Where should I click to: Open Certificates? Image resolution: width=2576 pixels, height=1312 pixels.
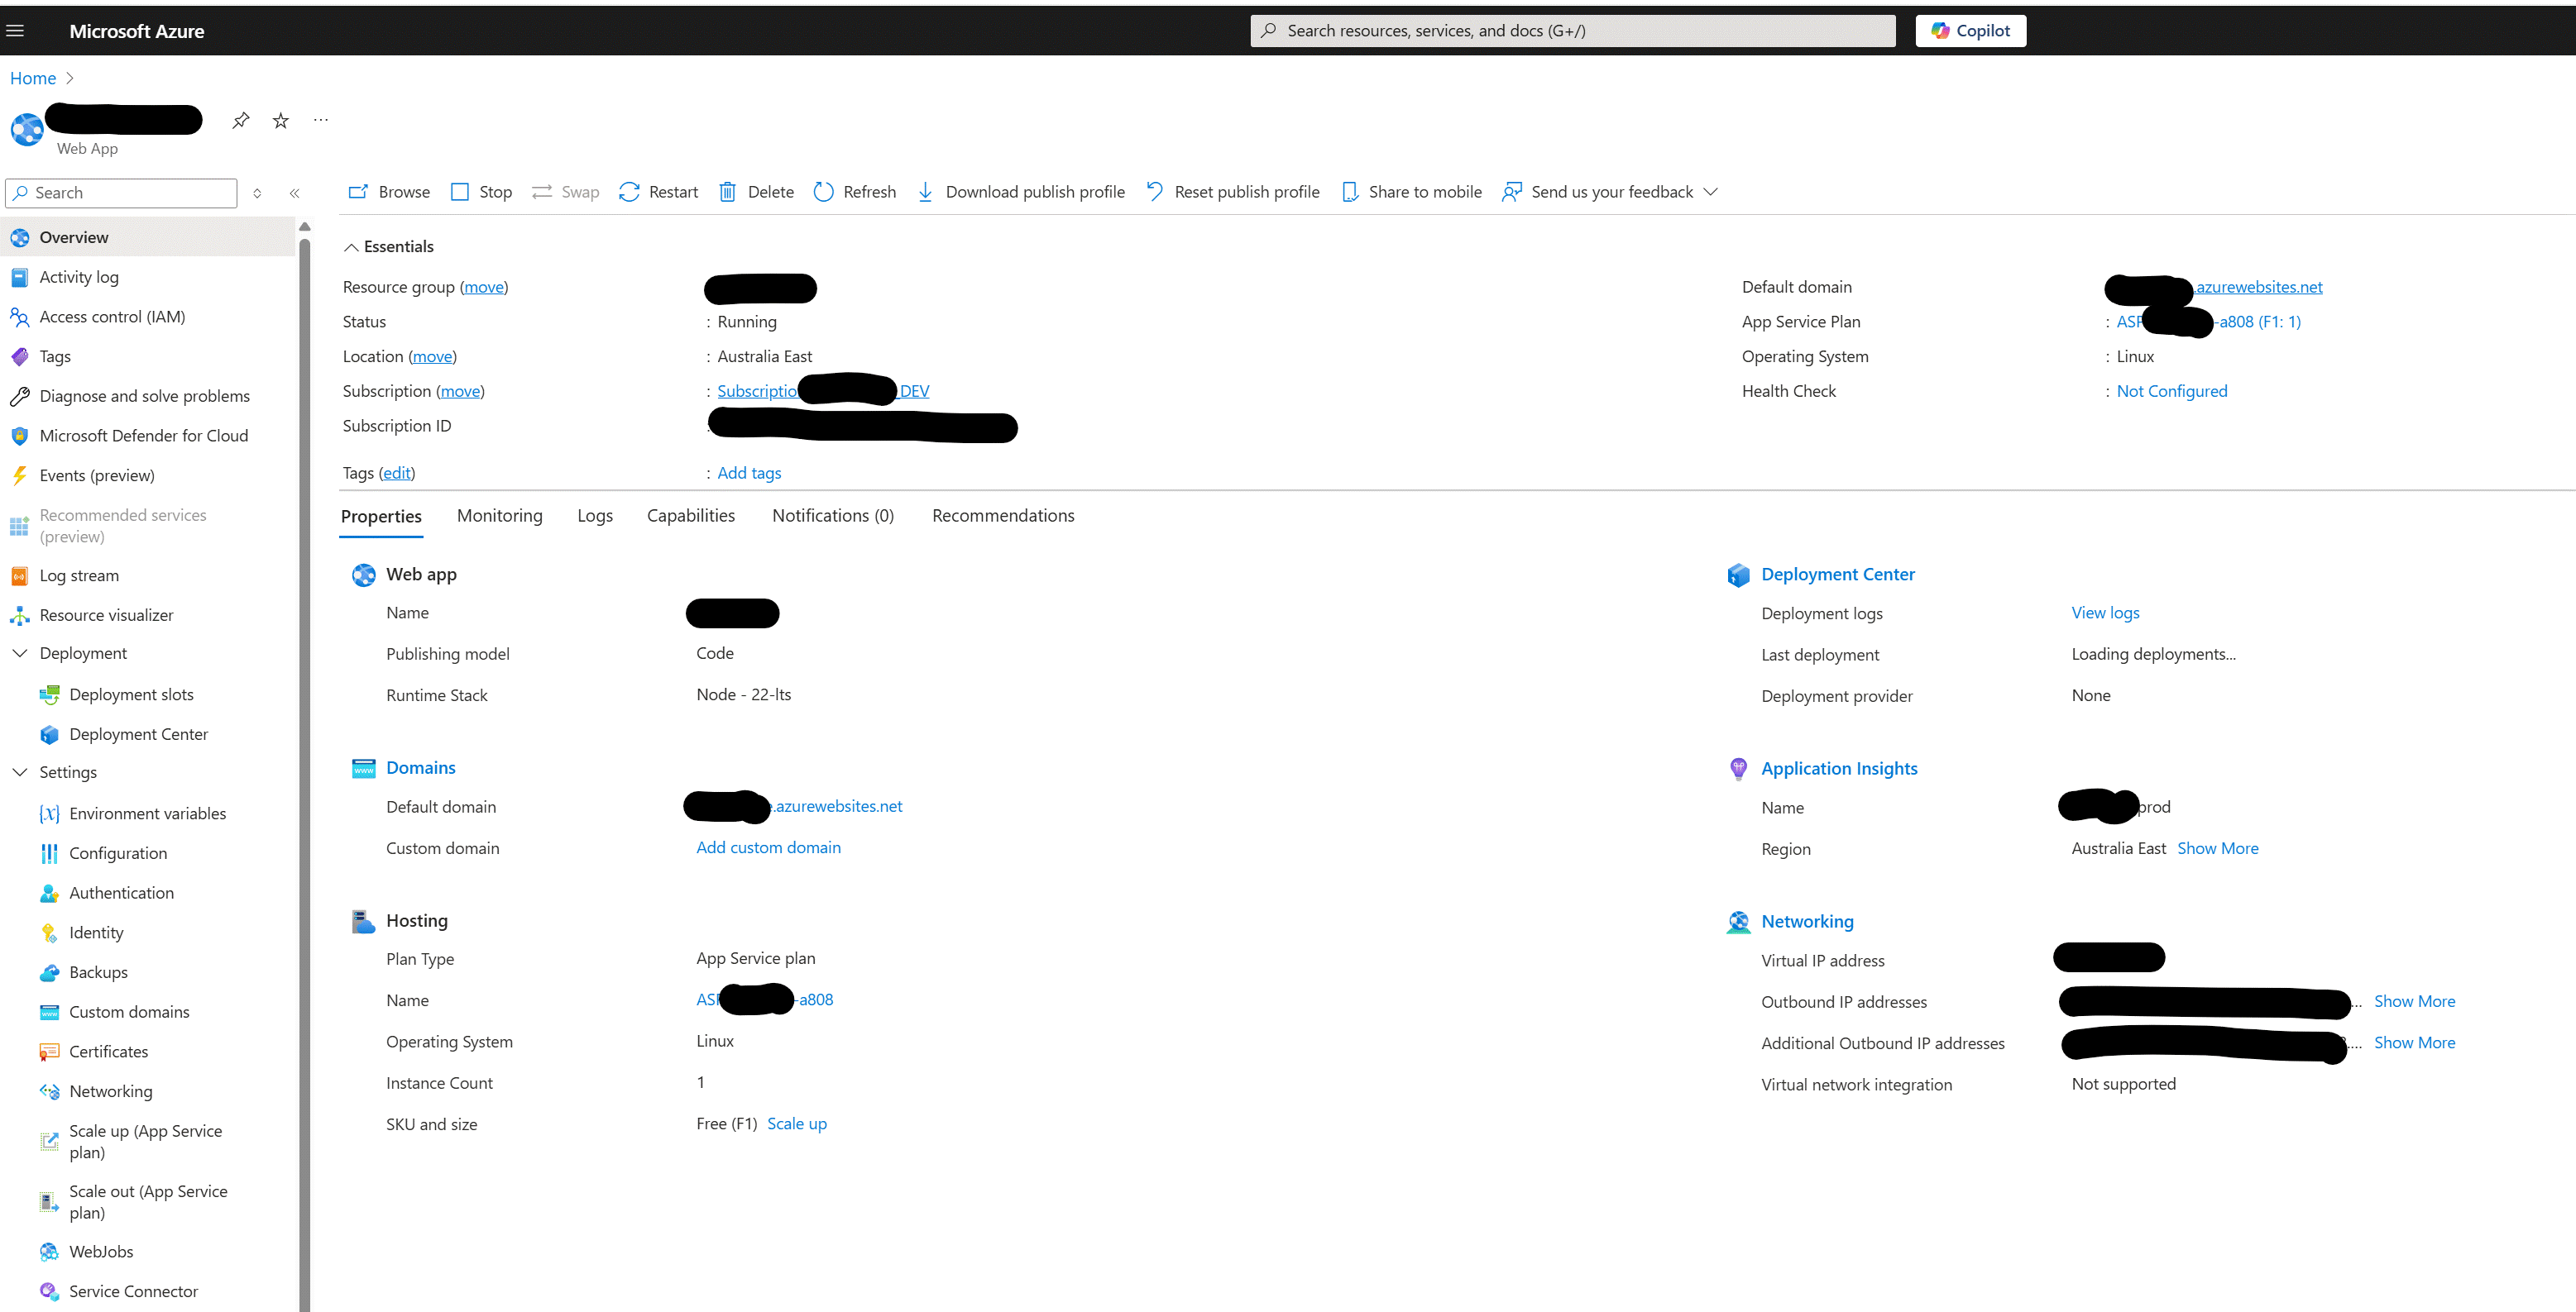[x=108, y=1052]
